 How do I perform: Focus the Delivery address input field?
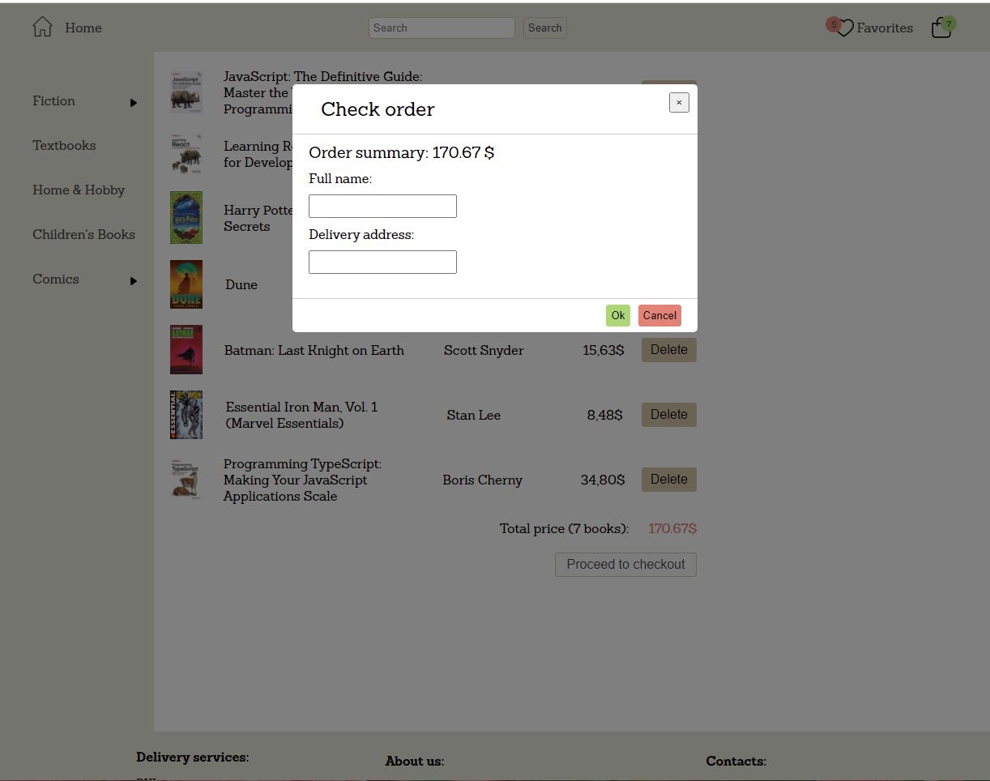click(x=382, y=262)
